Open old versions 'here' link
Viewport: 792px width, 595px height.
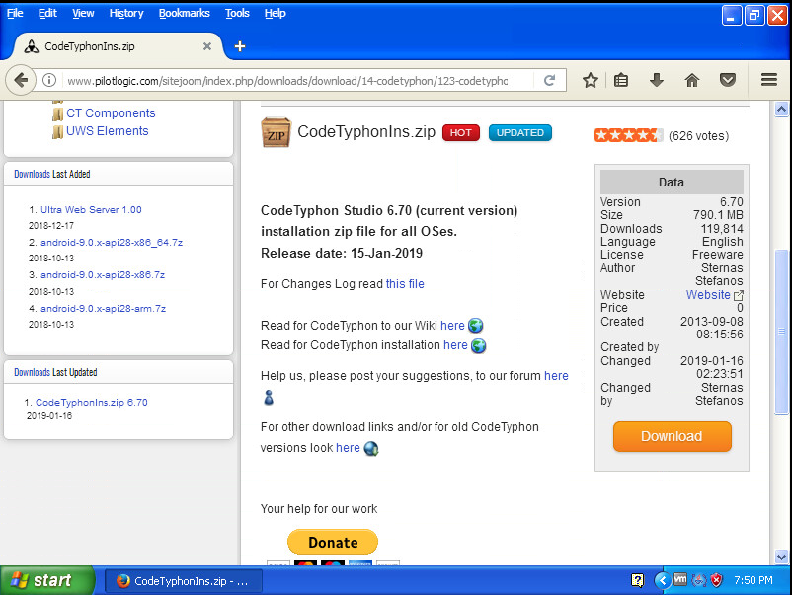(348, 448)
